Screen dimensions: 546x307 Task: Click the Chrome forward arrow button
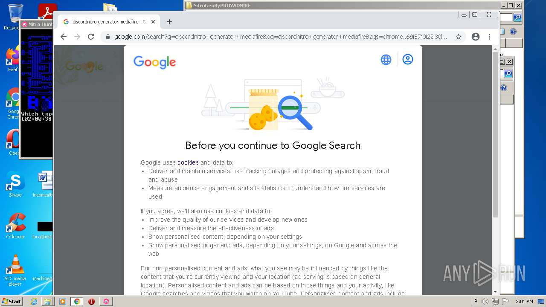[x=77, y=37]
